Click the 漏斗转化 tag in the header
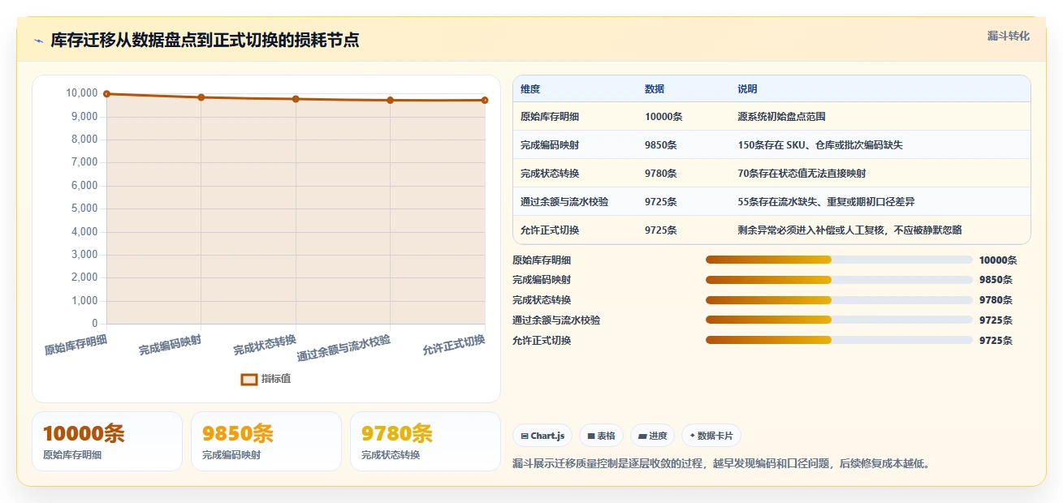The height and width of the screenshot is (503, 1063). click(1009, 36)
